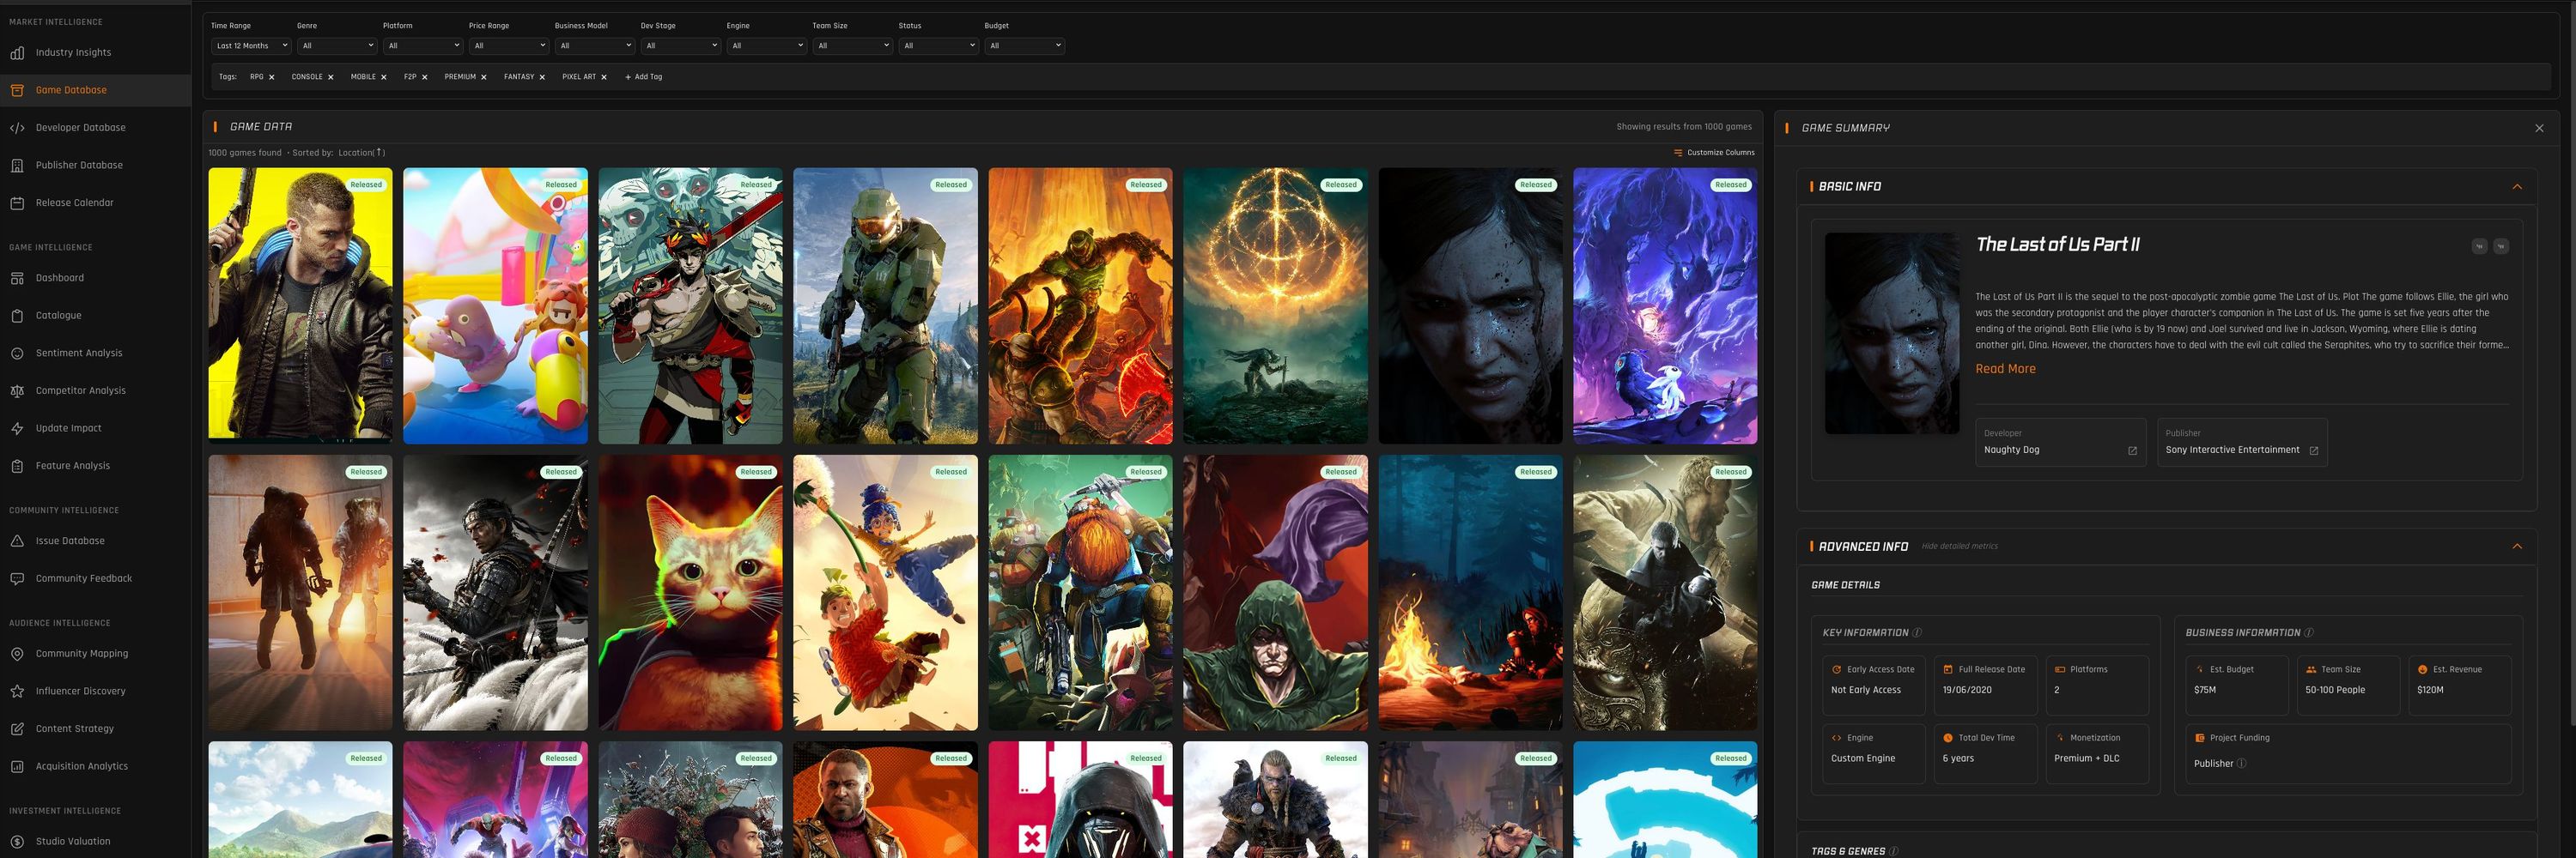Collapse the Basic Info section chevron

click(2517, 187)
